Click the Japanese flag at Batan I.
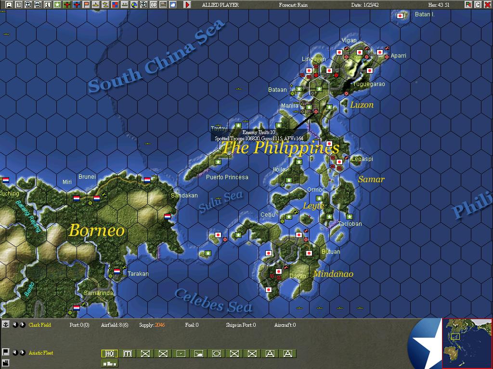493x369 pixels. pyautogui.click(x=400, y=16)
